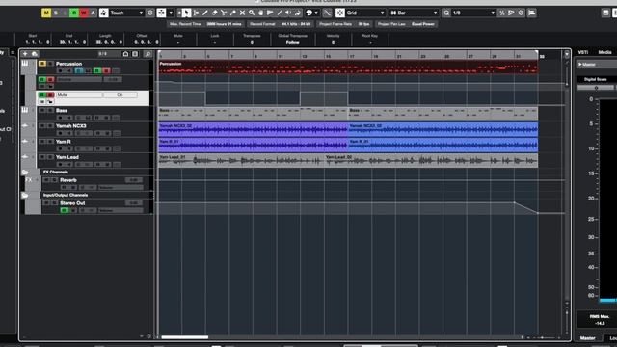Open the Mute automation parameter dropdown
Screen dimensions: 617x347
click(x=79, y=94)
